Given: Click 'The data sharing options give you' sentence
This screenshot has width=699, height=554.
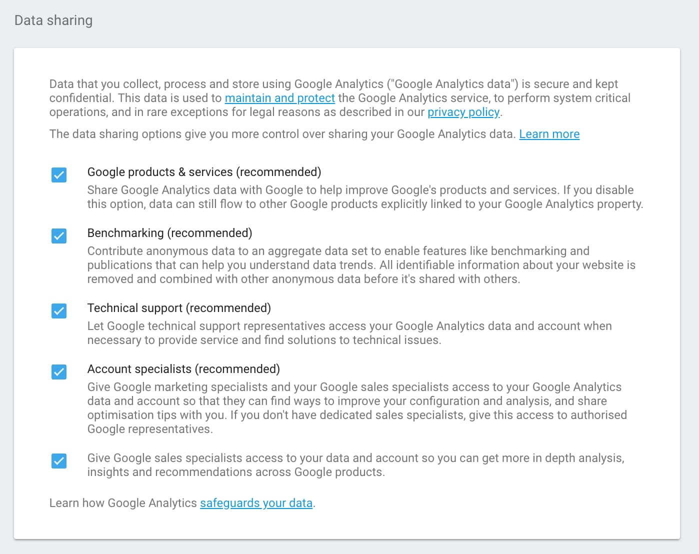Looking at the screenshot, I should [x=282, y=134].
